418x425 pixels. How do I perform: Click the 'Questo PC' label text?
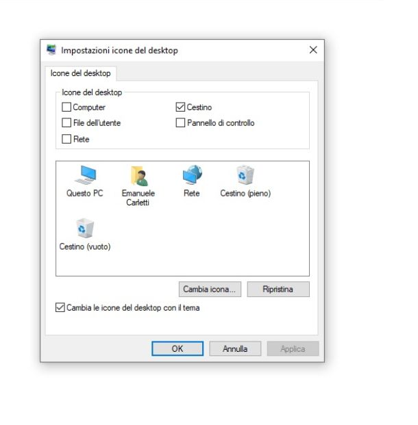point(85,193)
